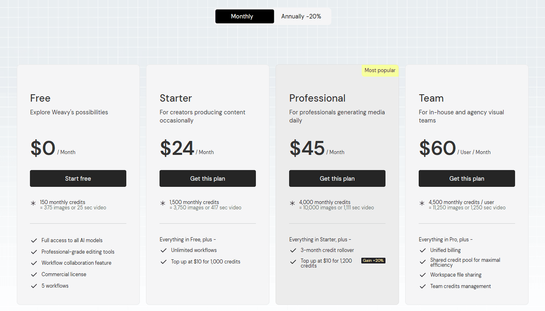Image resolution: width=545 pixels, height=311 pixels.
Task: Click asterisk icon beside 4,000 monthly credits
Action: [292, 203]
